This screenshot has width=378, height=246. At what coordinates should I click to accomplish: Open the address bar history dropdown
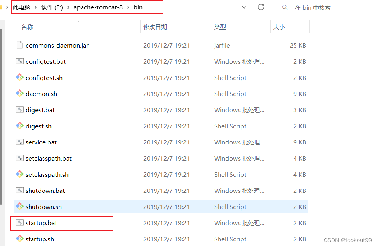(x=244, y=7)
